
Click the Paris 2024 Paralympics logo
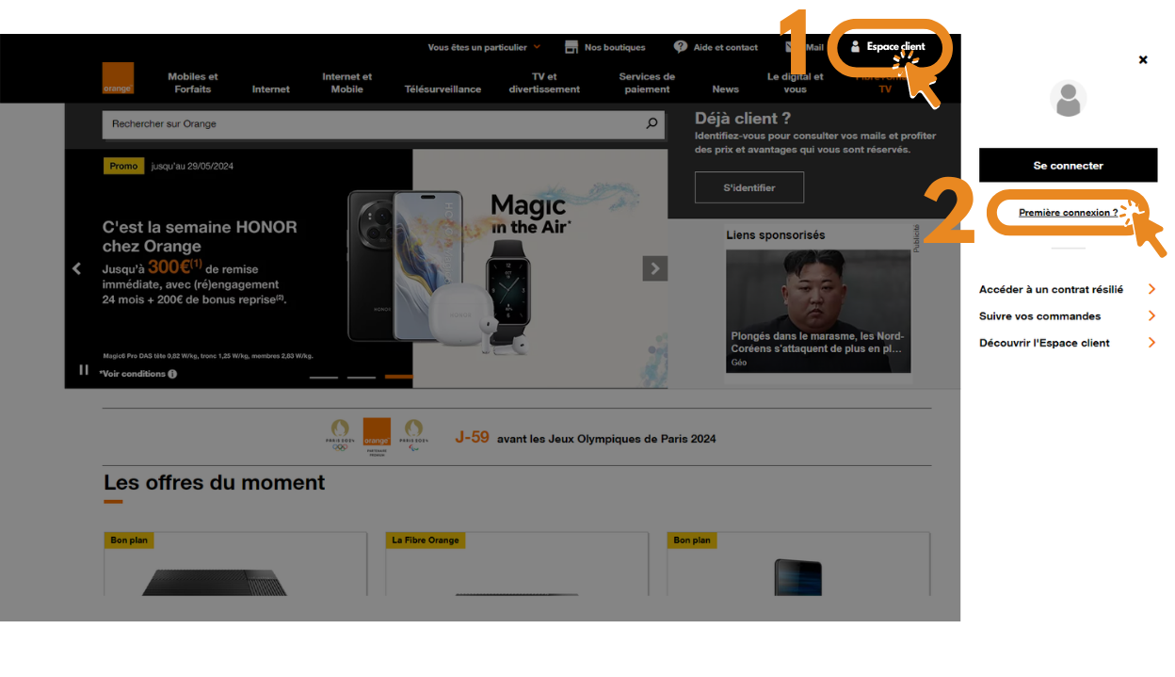pyautogui.click(x=413, y=435)
